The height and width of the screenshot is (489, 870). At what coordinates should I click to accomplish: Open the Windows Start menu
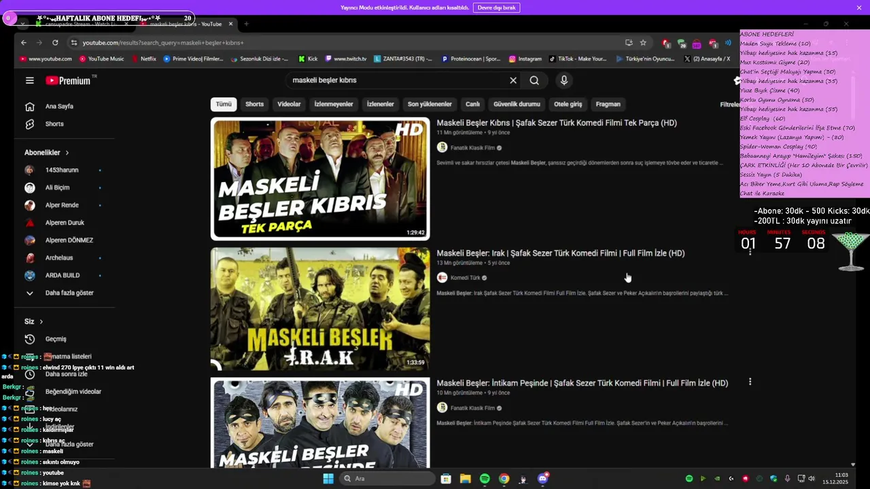point(328,479)
